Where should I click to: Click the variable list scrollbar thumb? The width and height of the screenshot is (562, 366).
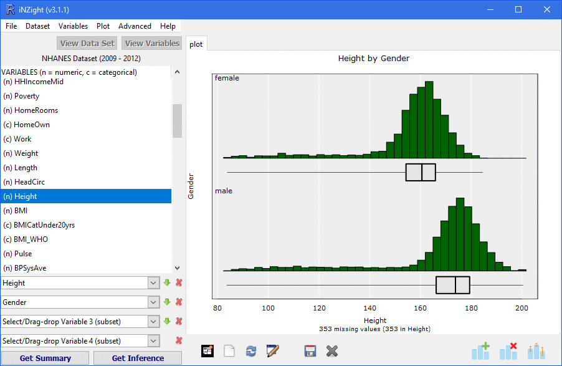click(177, 120)
